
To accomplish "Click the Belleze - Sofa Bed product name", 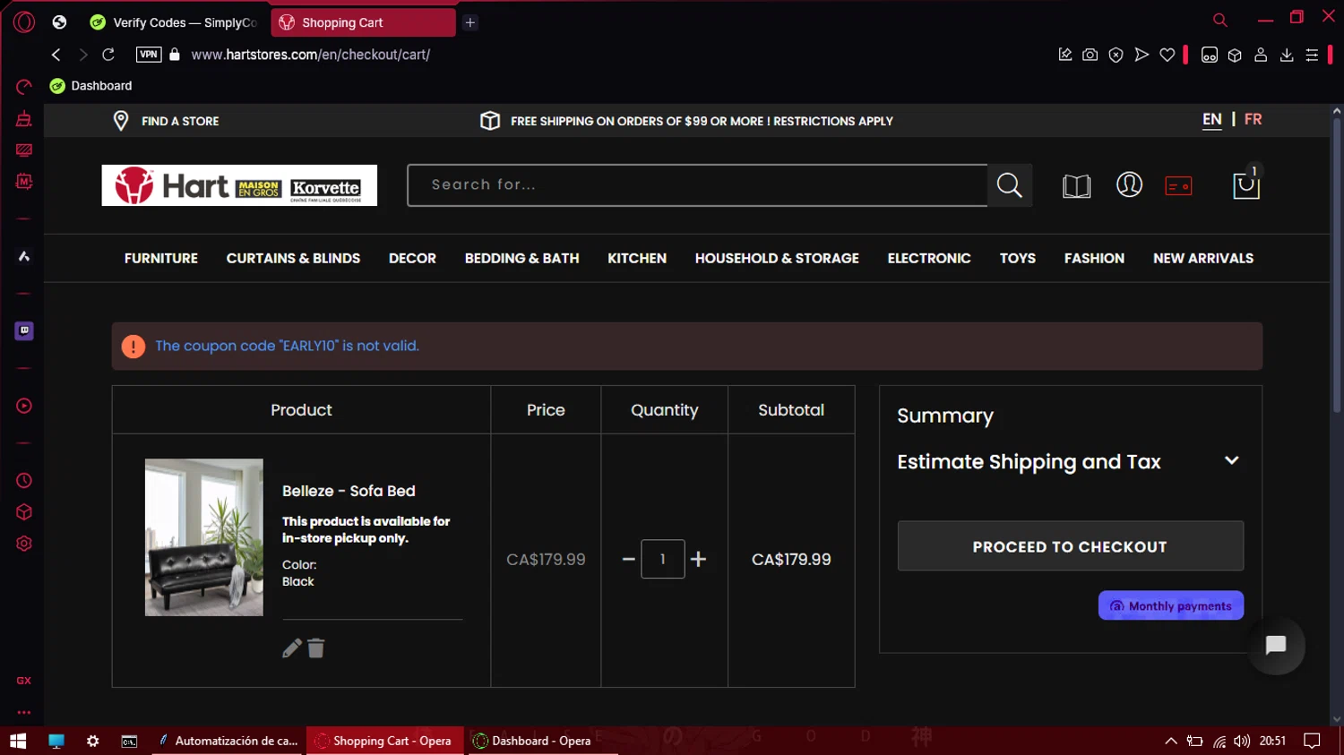I will click(x=349, y=491).
